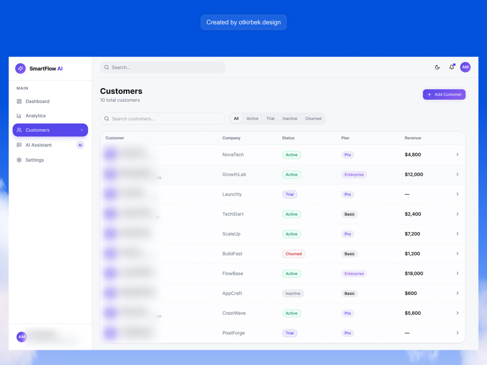The height and width of the screenshot is (365, 487).
Task: Click the Company column header
Action: (231, 138)
